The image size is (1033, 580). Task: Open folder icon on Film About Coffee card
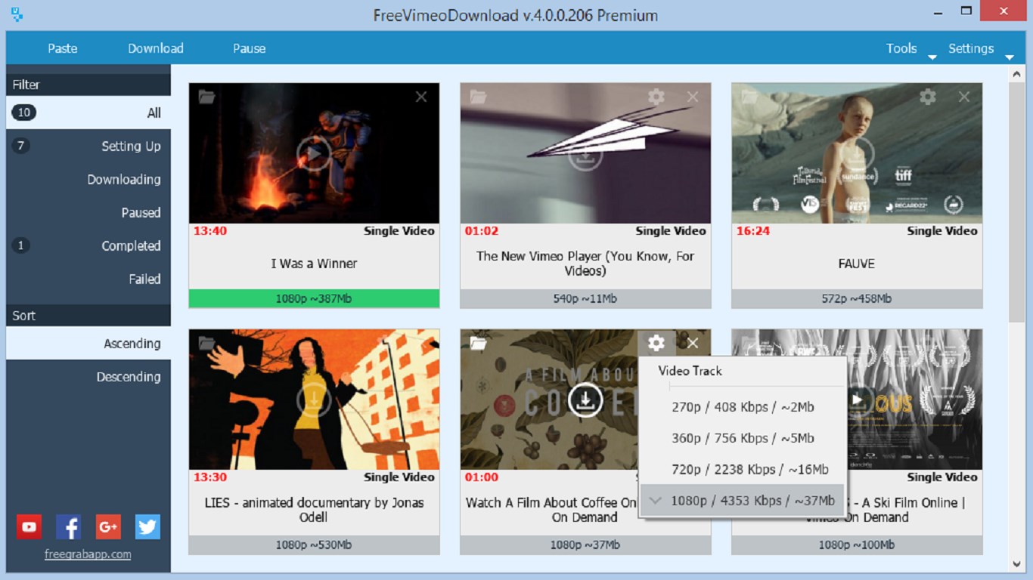click(478, 343)
